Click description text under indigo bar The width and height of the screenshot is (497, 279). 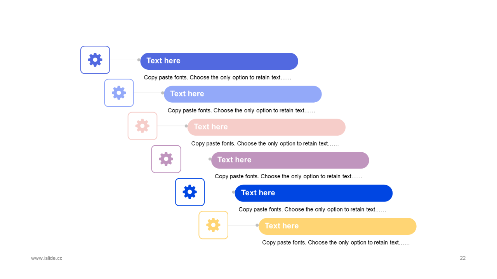point(217,77)
